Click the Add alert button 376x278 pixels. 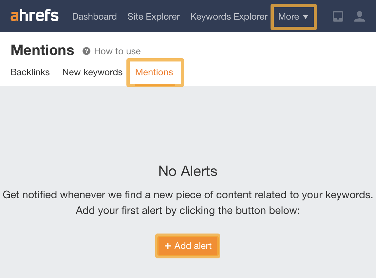click(187, 246)
